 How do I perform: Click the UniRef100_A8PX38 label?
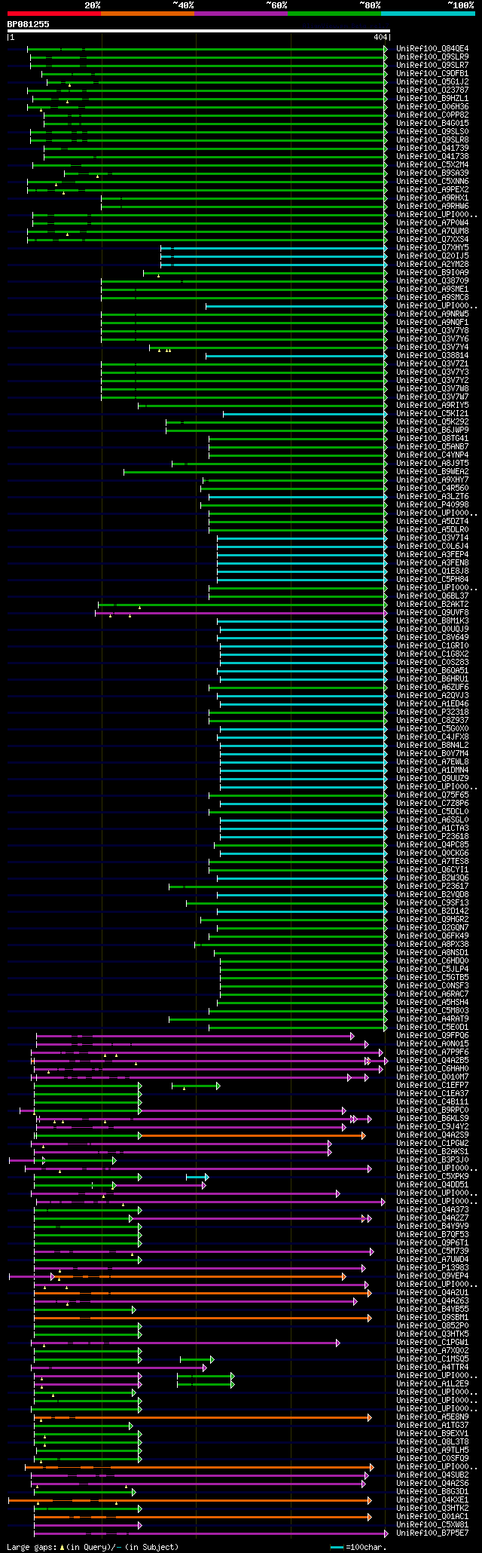432,945
